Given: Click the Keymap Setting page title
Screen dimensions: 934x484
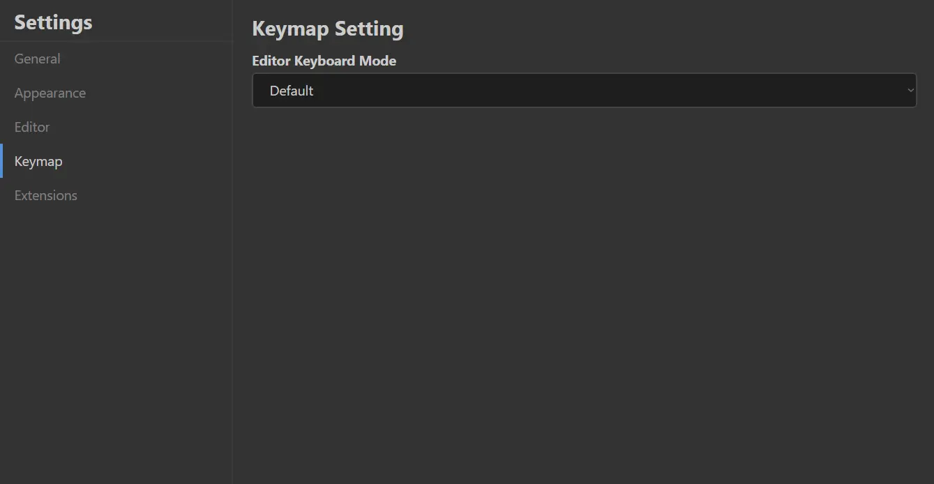Looking at the screenshot, I should point(328,29).
